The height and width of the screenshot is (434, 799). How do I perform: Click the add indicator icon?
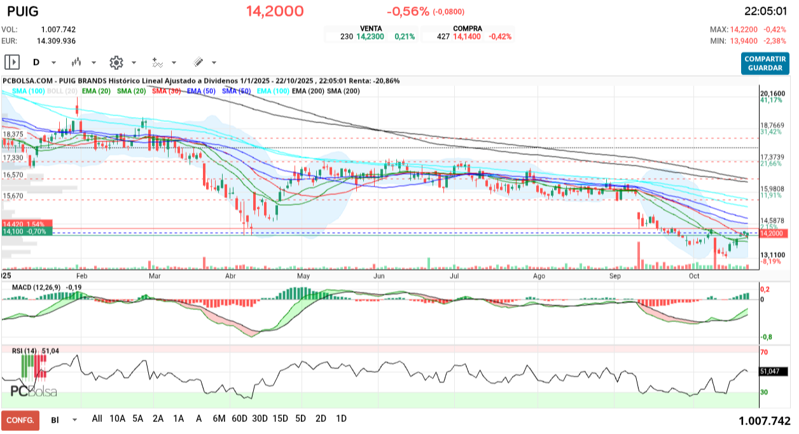click(157, 62)
